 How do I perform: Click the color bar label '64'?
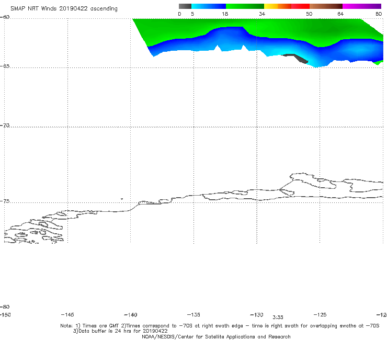point(340,14)
